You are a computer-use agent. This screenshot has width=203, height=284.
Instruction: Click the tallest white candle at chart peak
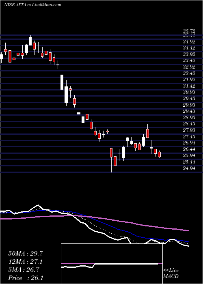30,41
